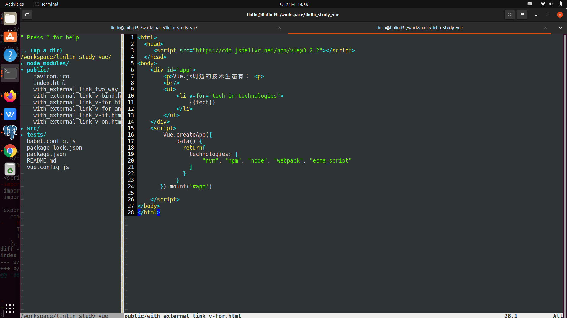Launch Firefox from the dock
567x318 pixels.
10,96
